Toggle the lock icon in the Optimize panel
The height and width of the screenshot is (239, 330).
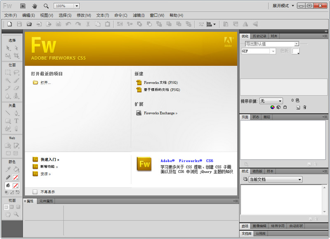(285, 107)
